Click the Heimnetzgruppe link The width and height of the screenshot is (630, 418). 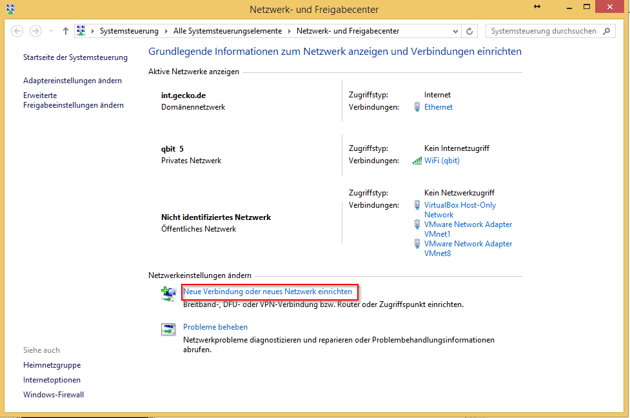[x=51, y=364]
